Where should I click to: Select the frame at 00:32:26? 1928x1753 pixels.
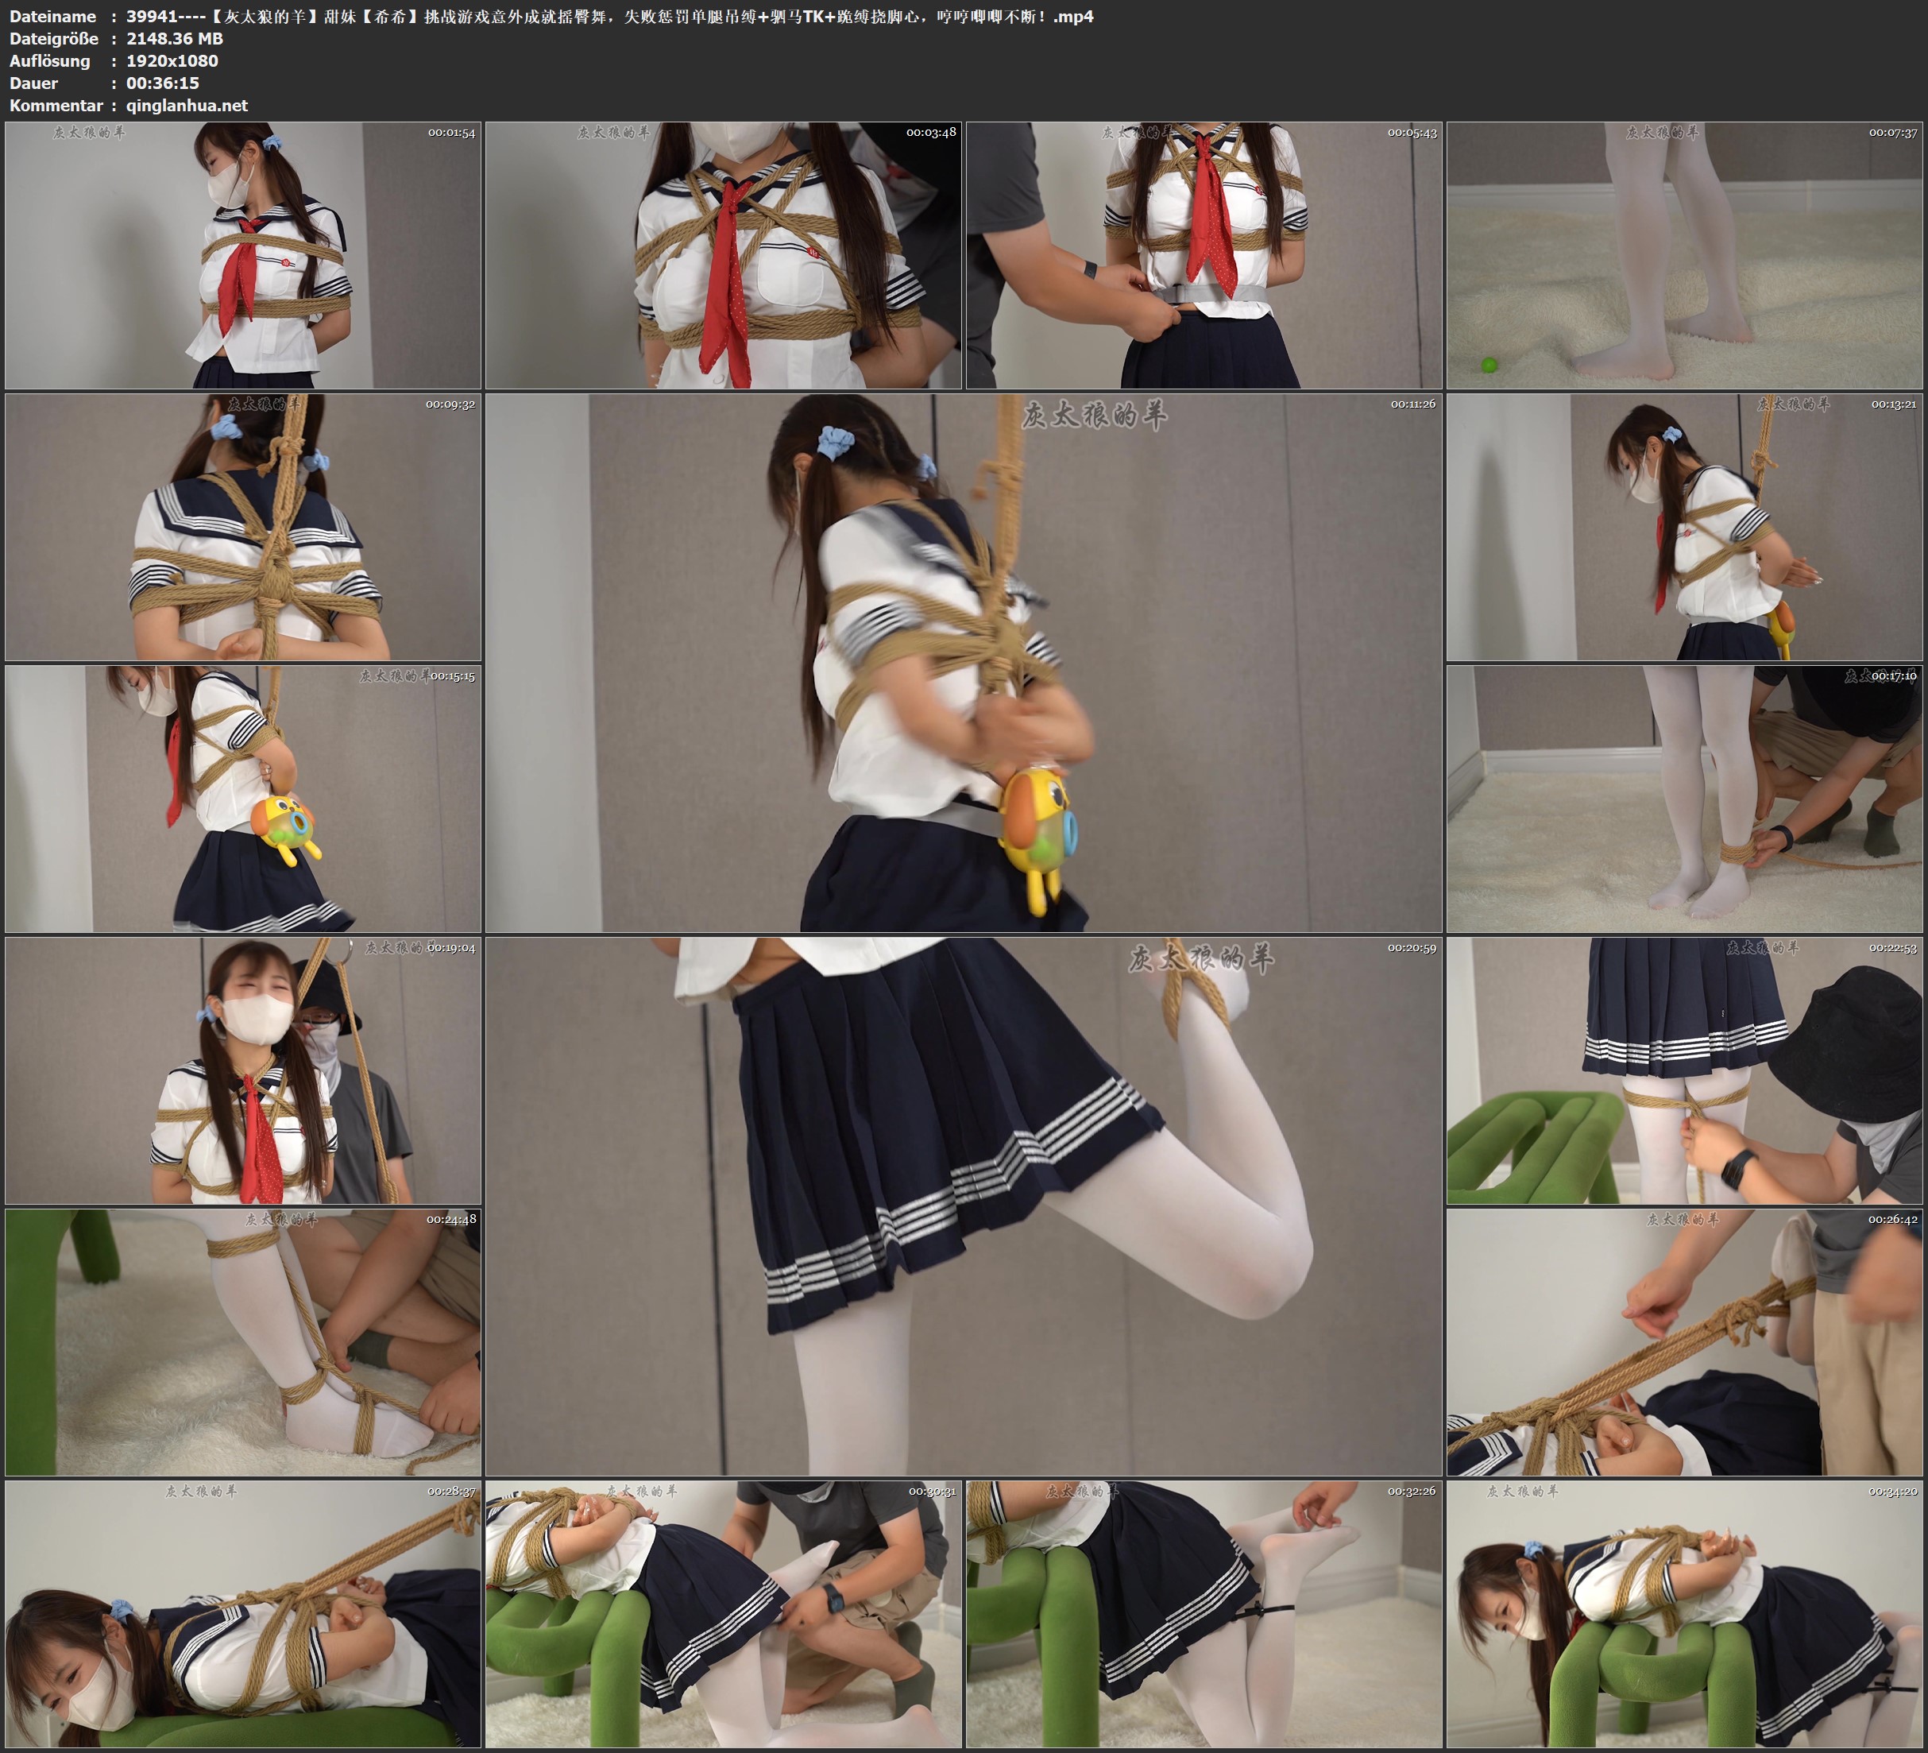(x=1204, y=1614)
